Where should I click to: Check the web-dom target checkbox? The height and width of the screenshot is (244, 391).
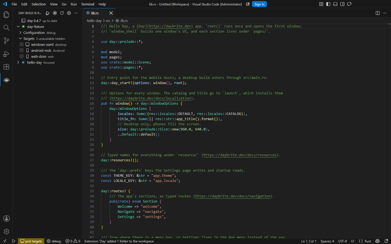pos(21,56)
